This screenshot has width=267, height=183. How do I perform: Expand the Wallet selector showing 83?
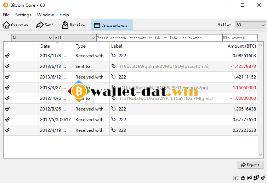(251, 25)
